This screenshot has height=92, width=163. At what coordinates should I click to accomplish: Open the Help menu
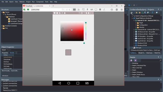click(56, 2)
